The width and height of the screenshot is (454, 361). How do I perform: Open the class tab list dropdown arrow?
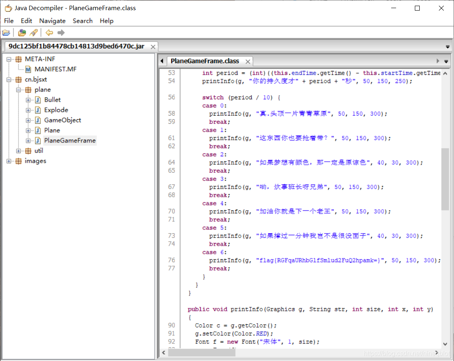point(446,61)
